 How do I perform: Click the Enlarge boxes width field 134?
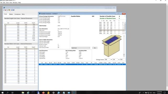[115, 60]
